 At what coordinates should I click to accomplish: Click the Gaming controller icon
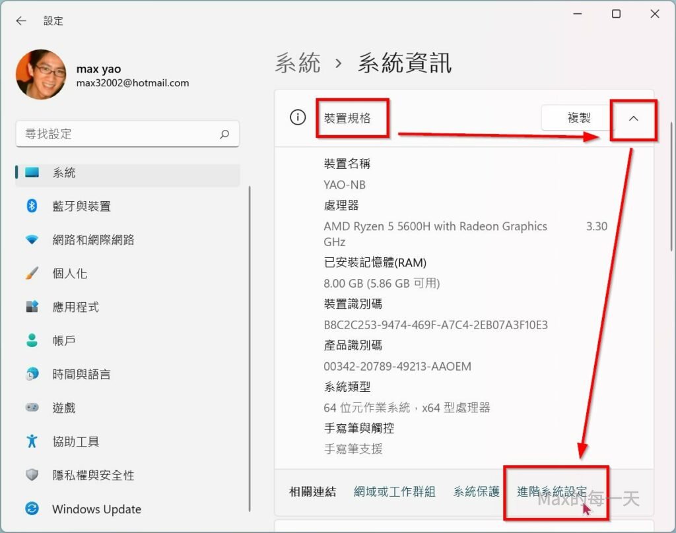32,408
